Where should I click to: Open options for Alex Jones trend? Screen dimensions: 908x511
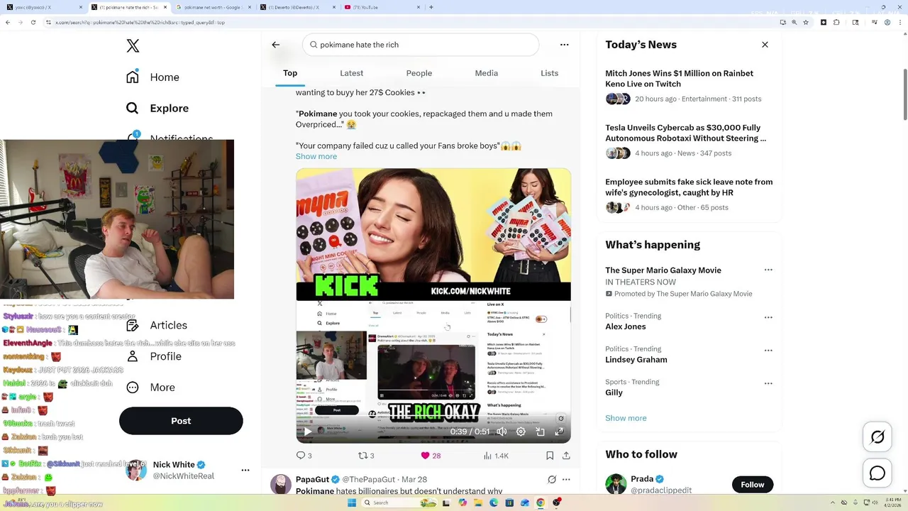click(x=768, y=318)
